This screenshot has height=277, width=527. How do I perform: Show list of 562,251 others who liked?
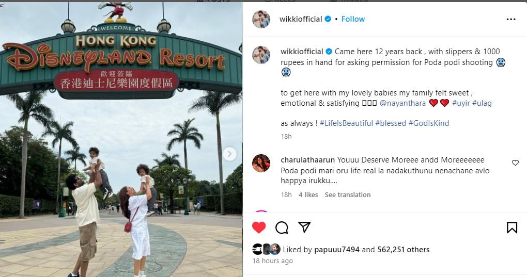click(x=404, y=250)
